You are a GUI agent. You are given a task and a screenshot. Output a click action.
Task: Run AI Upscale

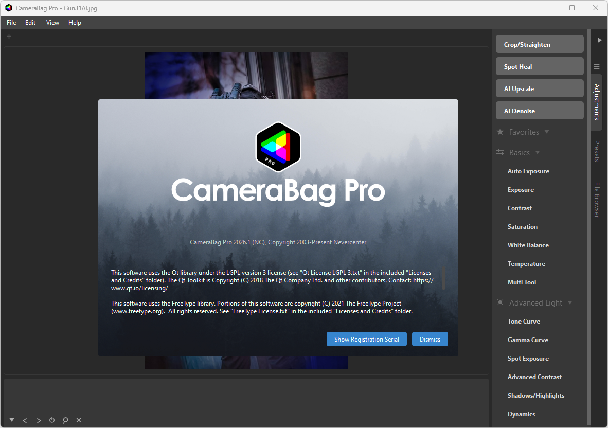[540, 88]
